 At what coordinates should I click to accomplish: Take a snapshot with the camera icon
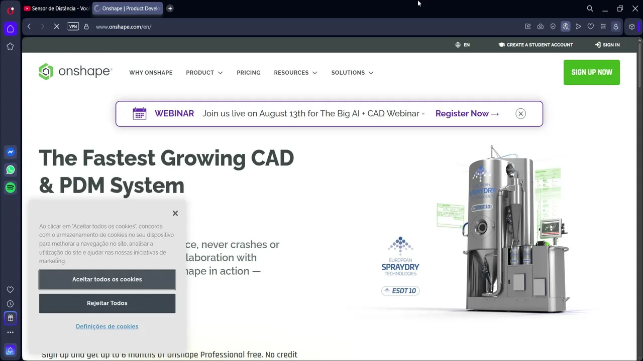coord(541,27)
